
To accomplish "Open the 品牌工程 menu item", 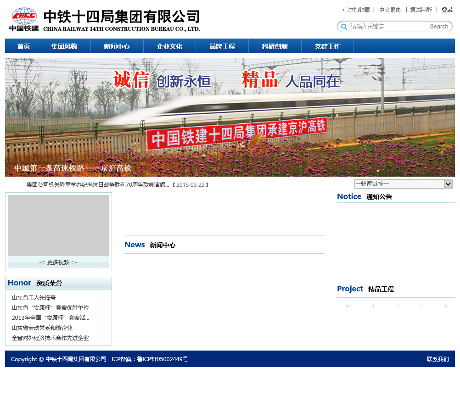I will tap(222, 46).
